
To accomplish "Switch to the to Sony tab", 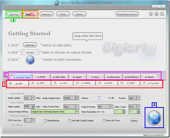I will coord(95,77).
